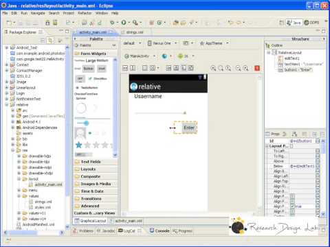
Task: Pick the large circular ProgressBar widget
Action: [81, 108]
